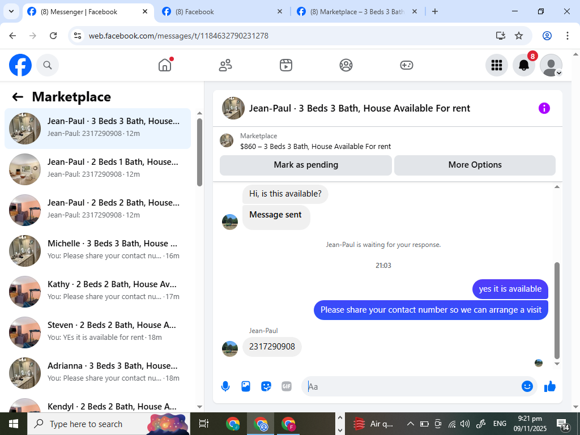
Task: Open the Facebook menu grid icon
Action: [x=496, y=66]
